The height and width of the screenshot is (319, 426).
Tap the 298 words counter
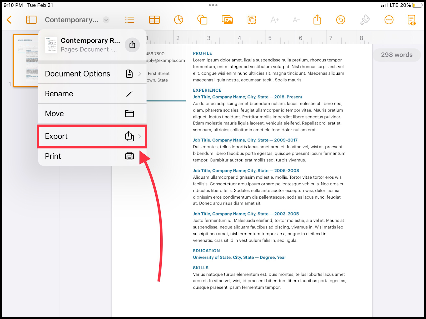click(x=397, y=55)
